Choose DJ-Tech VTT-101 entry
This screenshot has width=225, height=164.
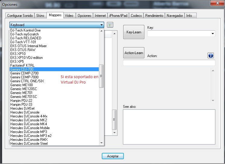click(54, 42)
